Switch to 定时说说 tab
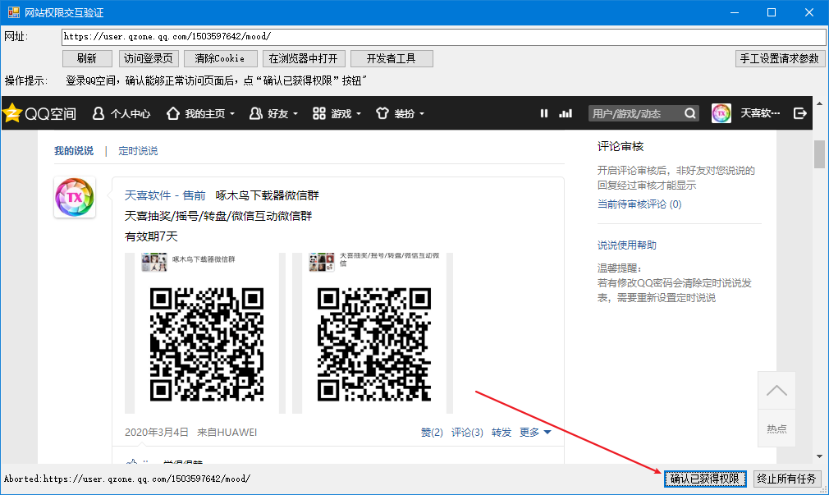The image size is (829, 495). 138,151
